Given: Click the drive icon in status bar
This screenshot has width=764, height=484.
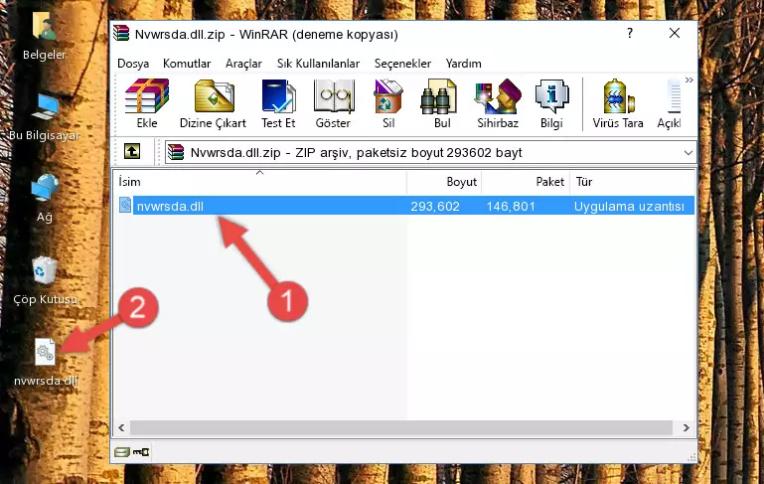Looking at the screenshot, I should pos(122,452).
